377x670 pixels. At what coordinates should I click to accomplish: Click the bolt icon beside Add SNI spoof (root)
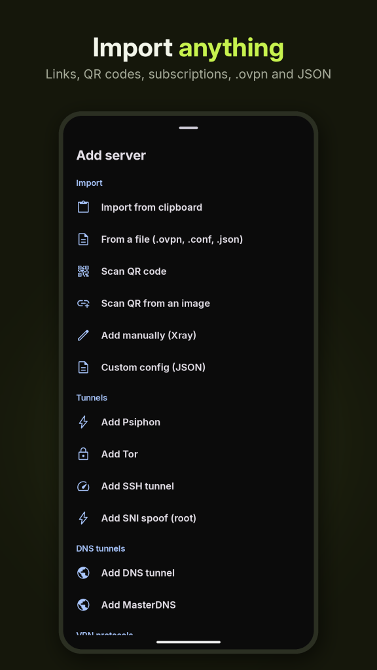[83, 518]
